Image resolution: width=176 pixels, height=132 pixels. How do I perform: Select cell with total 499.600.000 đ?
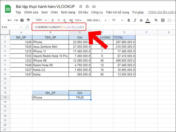tap(124, 61)
